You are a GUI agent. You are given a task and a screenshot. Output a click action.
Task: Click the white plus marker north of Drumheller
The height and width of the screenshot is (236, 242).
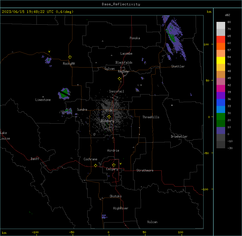(x=172, y=105)
